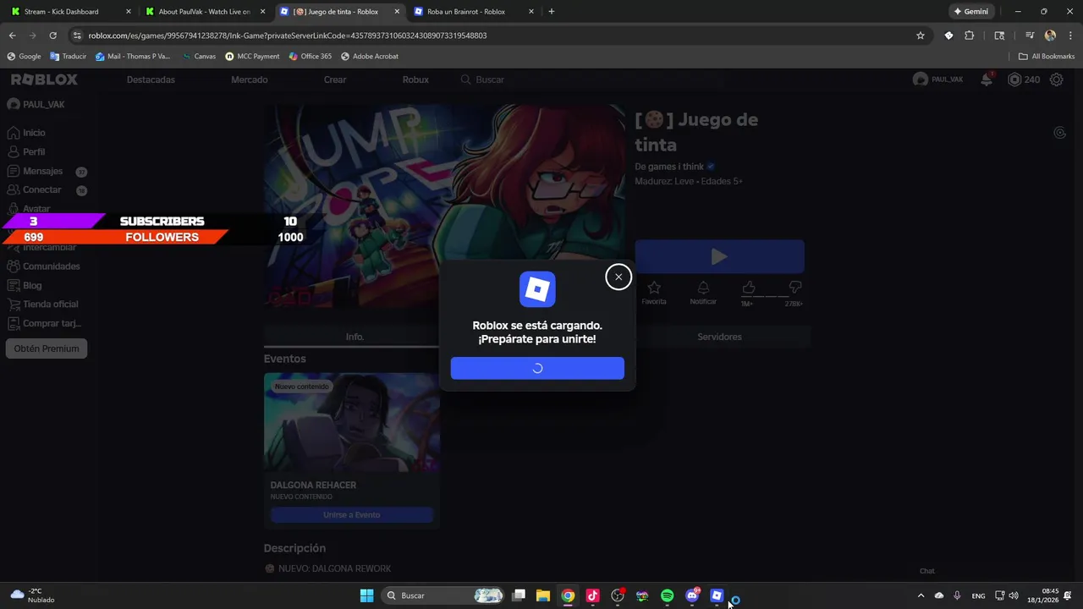Open the All Bookmarks folder
1083x609 pixels.
point(1047,57)
